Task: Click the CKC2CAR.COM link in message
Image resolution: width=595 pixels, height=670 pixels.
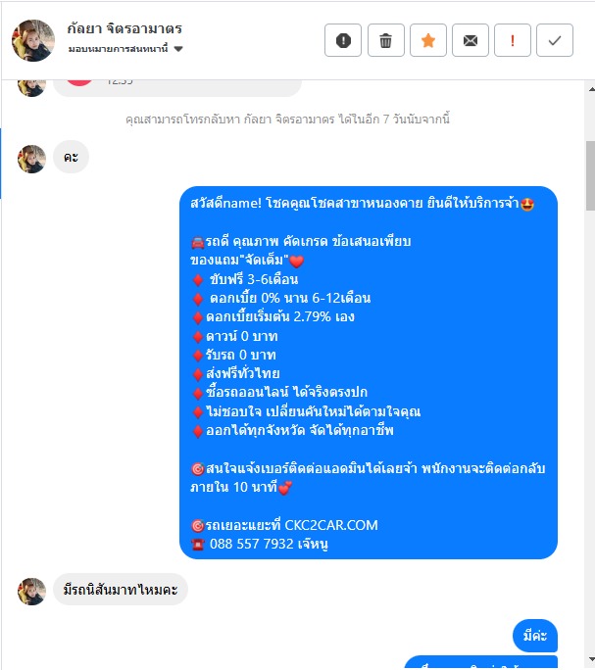Action: [331, 525]
